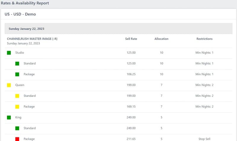Click green square next to Studio Package

click(17, 74)
